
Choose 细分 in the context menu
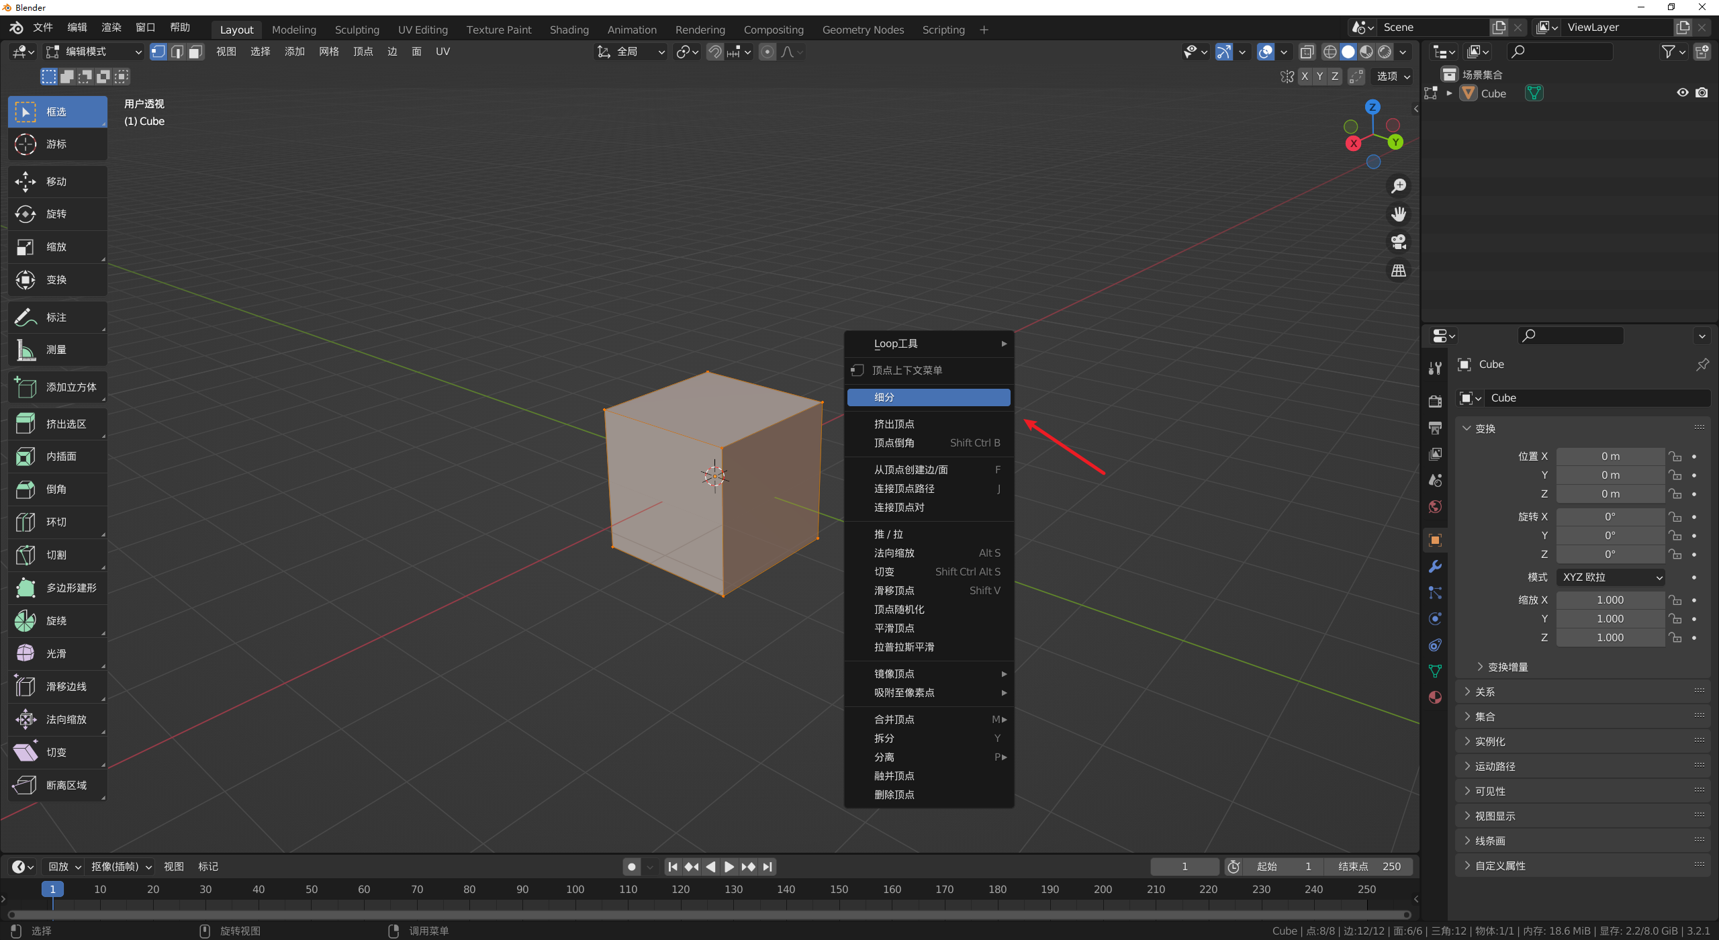click(928, 397)
